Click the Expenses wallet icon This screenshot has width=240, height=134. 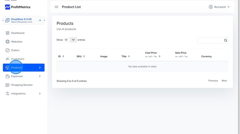[x=8, y=76]
